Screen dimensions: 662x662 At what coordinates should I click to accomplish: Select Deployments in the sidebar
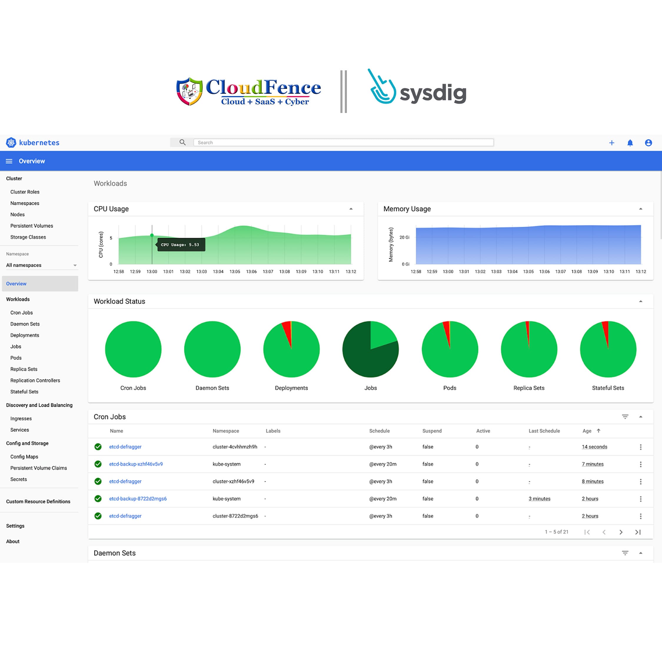(x=25, y=335)
